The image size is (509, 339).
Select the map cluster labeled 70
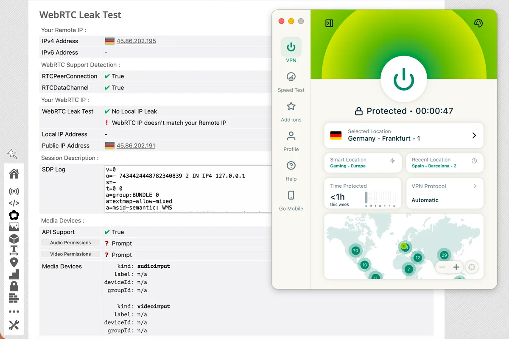(355, 250)
